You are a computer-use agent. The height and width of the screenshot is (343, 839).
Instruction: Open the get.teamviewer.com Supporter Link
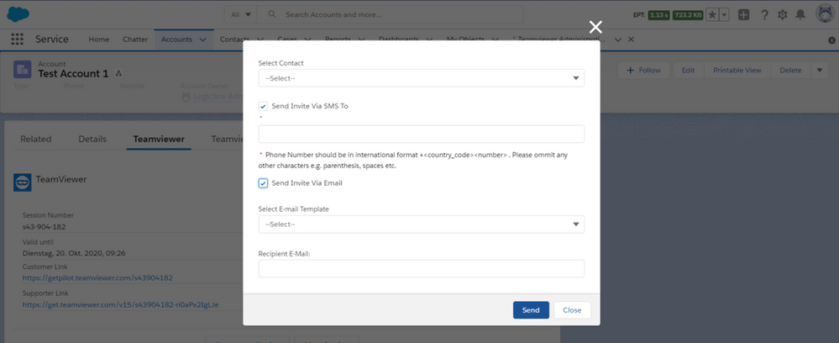coord(120,305)
